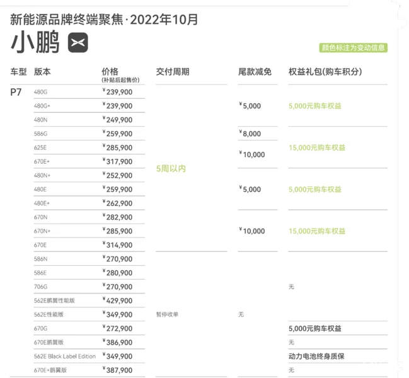Select the 586E version label
Screen dimensions: 409x378
[40, 273]
